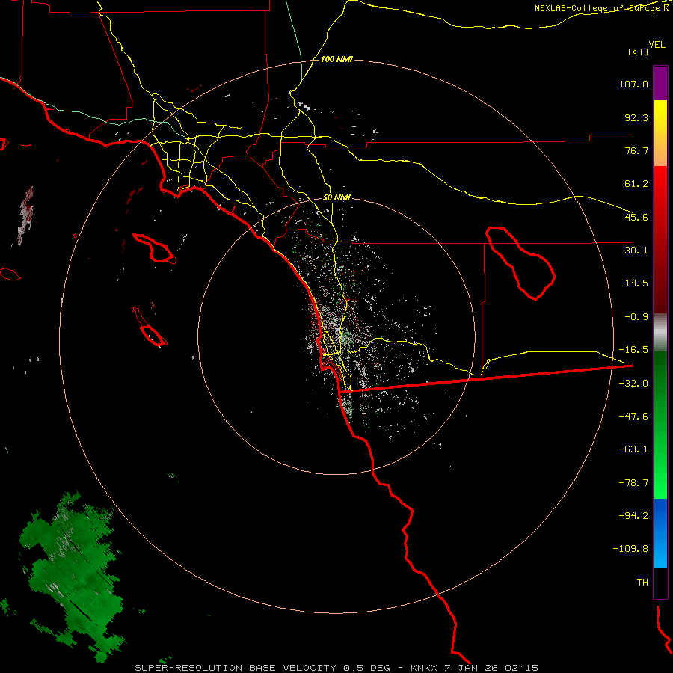Select the 92.3 legend value
The image size is (673, 673).
[636, 117]
